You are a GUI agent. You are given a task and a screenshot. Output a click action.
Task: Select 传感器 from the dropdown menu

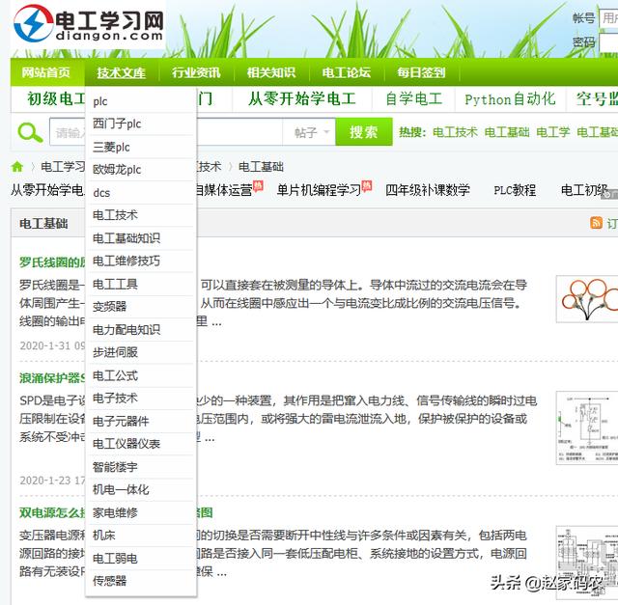(141, 581)
